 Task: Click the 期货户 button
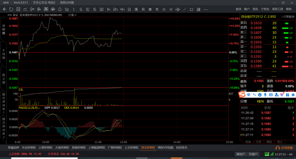(x=241, y=154)
